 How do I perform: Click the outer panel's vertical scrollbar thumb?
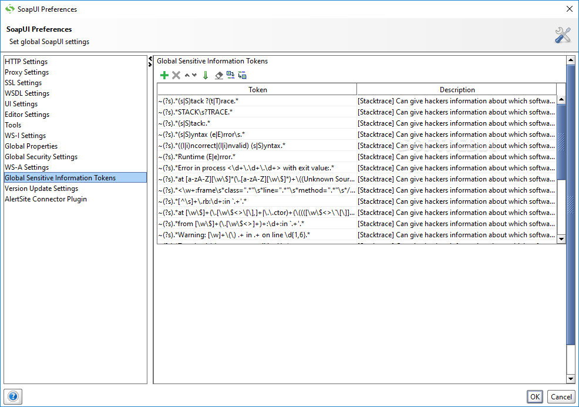571,205
